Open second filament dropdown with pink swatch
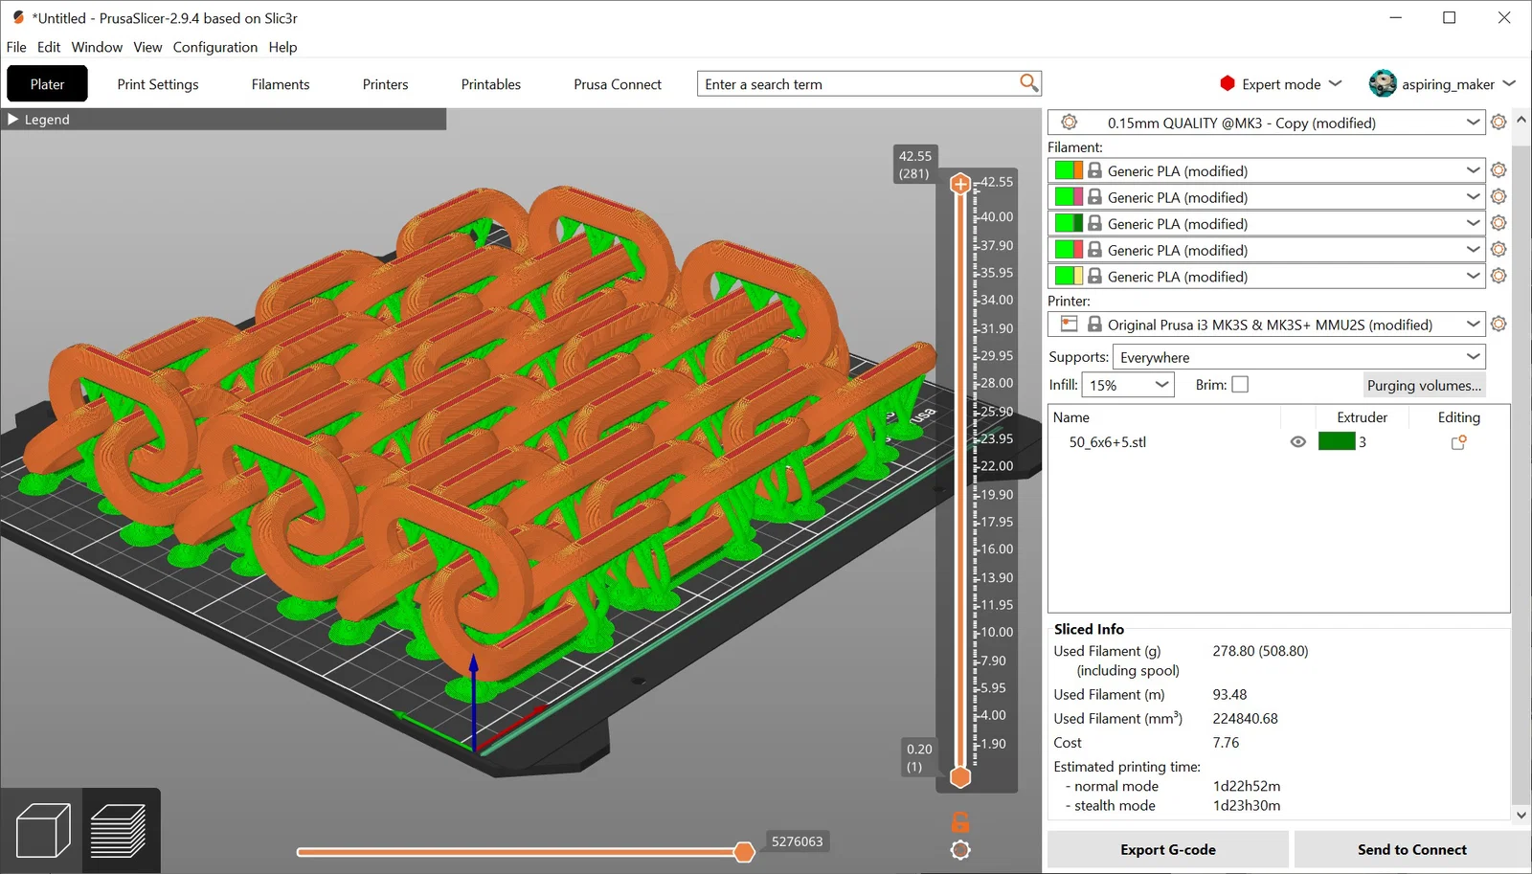Image resolution: width=1532 pixels, height=874 pixels. tap(1473, 196)
